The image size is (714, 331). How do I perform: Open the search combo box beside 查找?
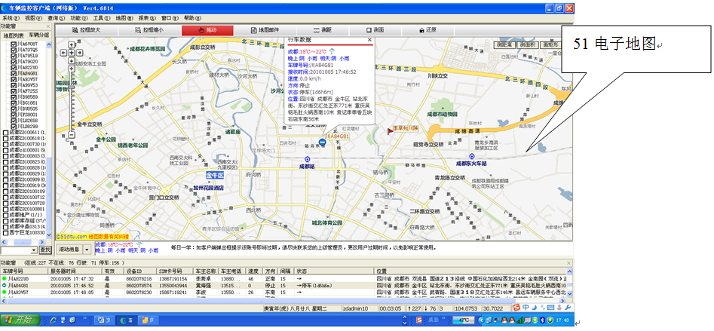tap(33, 250)
